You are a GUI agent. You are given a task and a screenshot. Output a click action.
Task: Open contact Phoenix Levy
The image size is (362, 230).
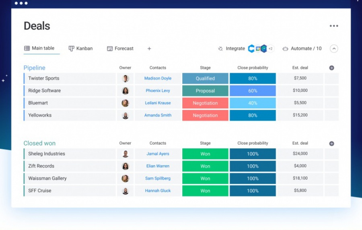click(158, 90)
